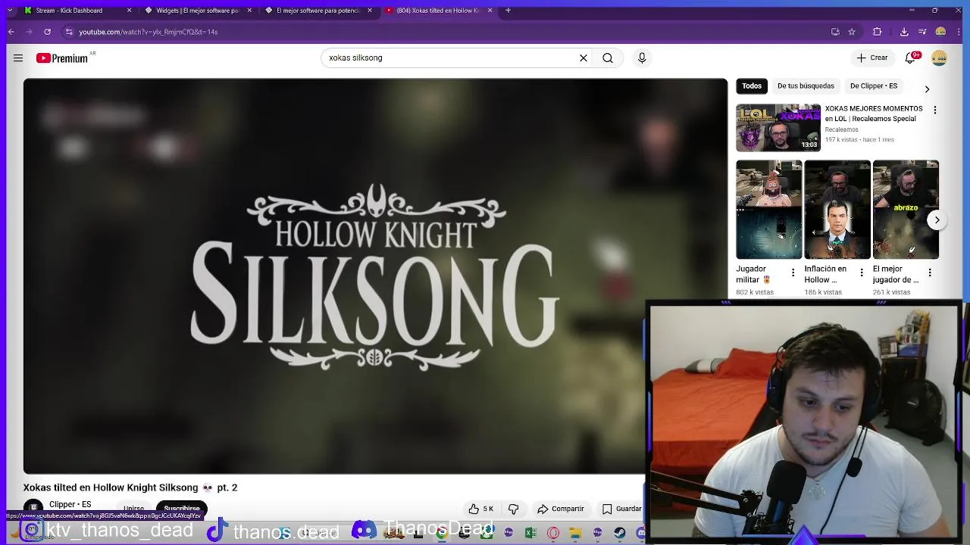This screenshot has width=970, height=545.
Task: Click the install/cast icon in address bar
Action: coord(835,32)
